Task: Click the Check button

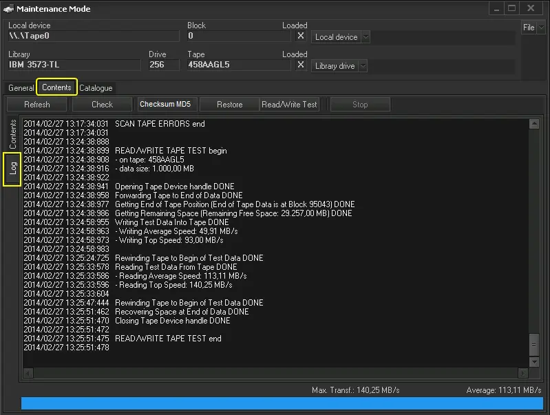Action: coord(102,105)
